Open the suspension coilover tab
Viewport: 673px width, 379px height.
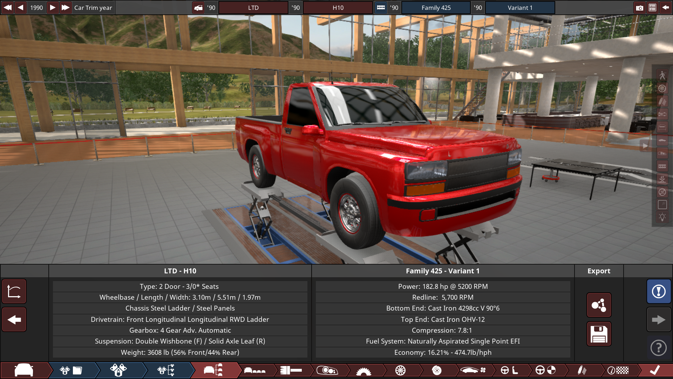582,370
